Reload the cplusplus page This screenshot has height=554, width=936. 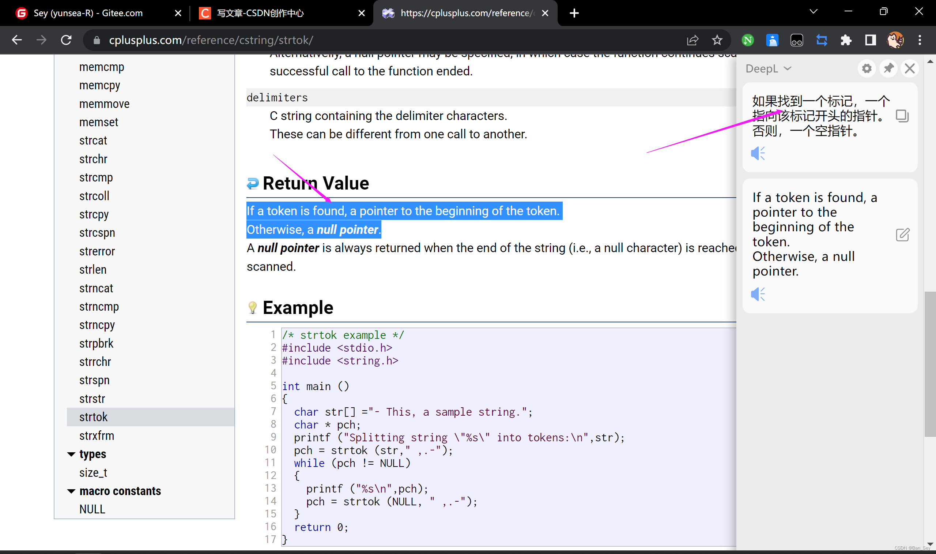[x=66, y=40]
